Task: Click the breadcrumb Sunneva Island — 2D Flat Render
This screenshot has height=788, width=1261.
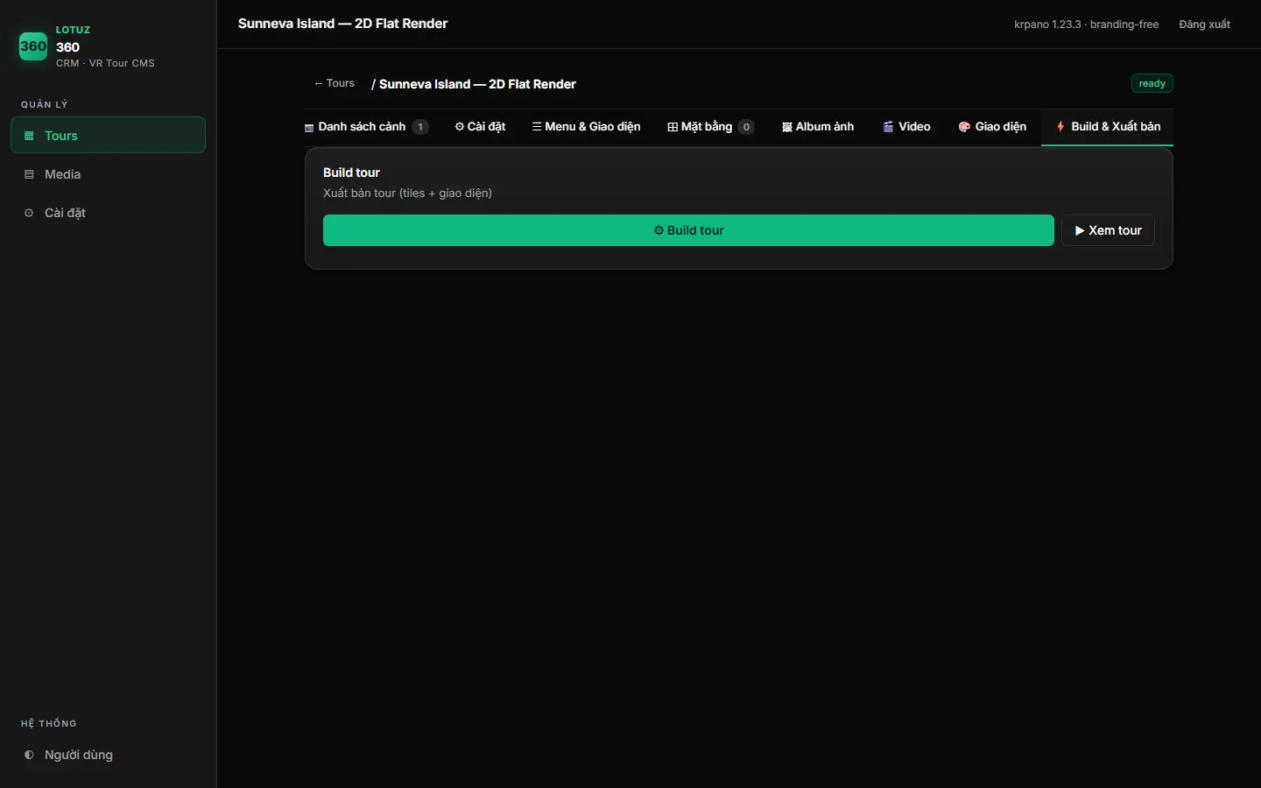Action: coord(477,84)
